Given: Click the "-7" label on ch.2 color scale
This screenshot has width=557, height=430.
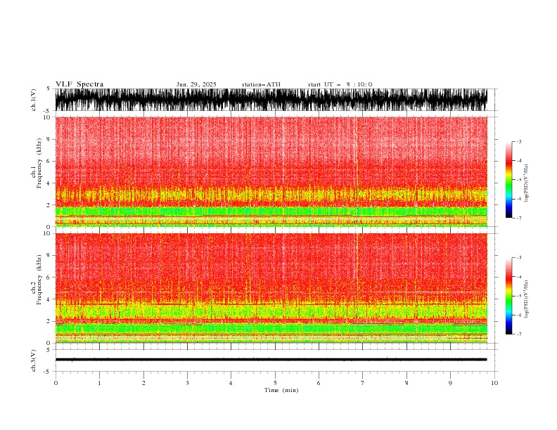Looking at the screenshot, I should click(518, 334).
